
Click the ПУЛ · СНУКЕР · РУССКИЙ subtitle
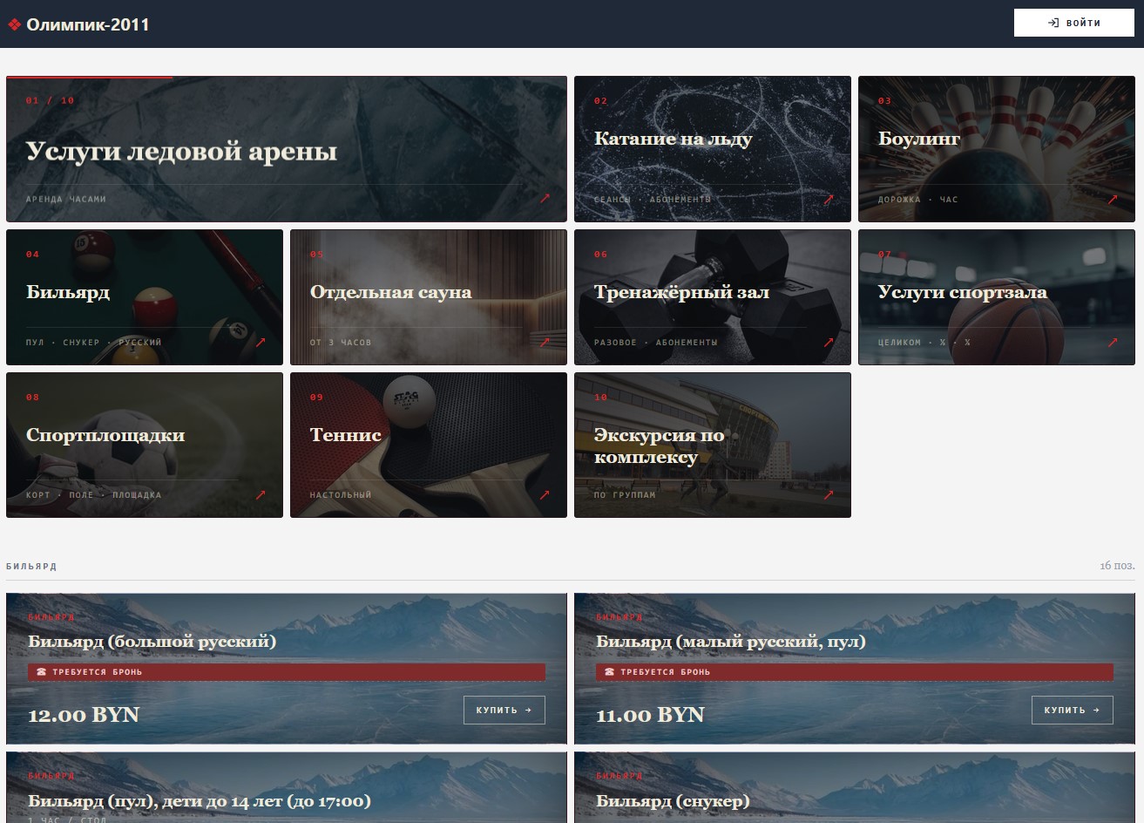(x=94, y=343)
